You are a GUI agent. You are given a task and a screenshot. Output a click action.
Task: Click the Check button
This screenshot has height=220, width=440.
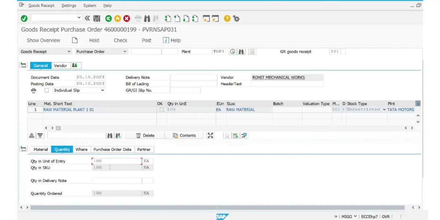click(x=121, y=40)
